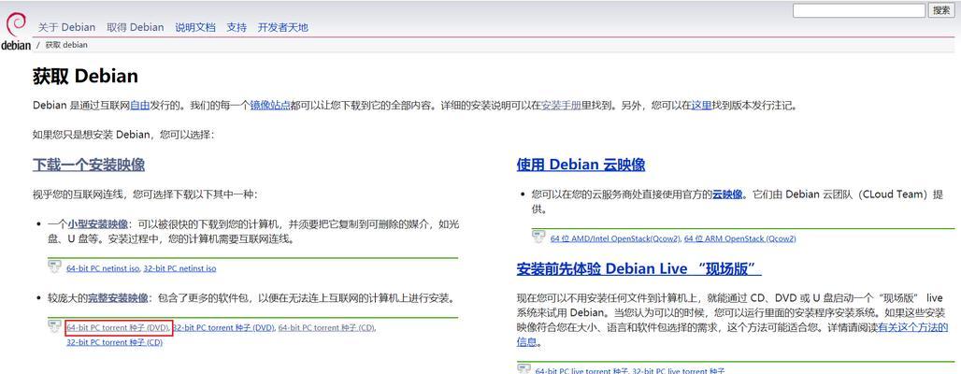
Task: Open the 使用 Debian 云映像 heading link
Action: (x=581, y=165)
